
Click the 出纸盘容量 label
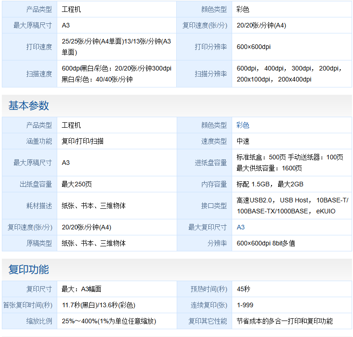click(36, 184)
